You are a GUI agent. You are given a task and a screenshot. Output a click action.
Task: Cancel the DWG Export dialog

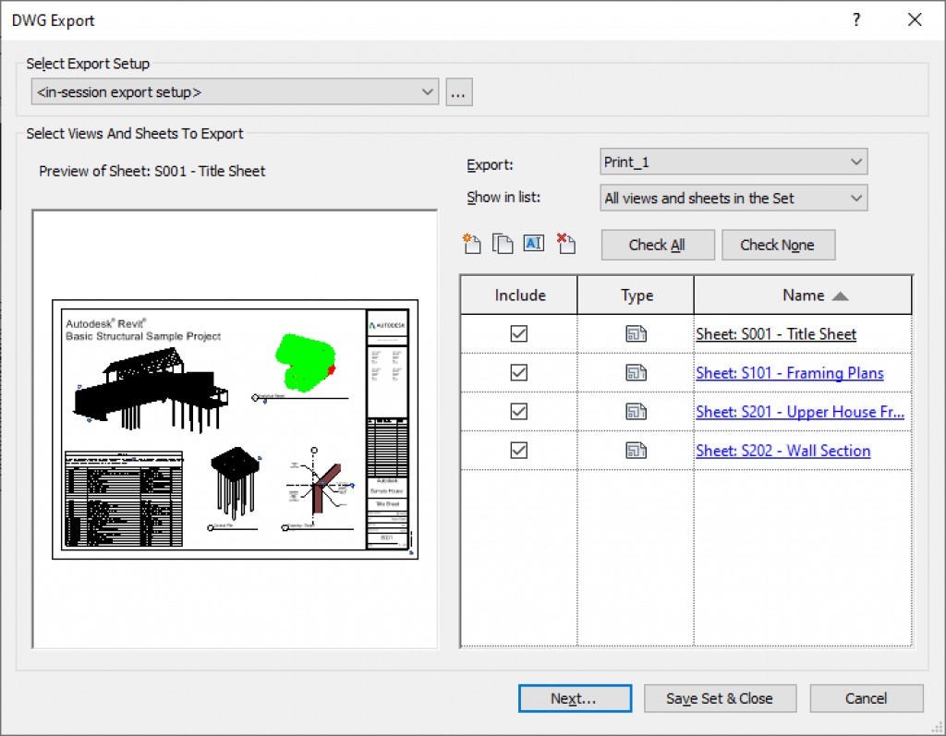[867, 698]
